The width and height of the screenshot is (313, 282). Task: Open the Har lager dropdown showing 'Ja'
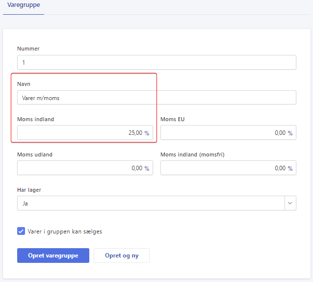(150, 203)
